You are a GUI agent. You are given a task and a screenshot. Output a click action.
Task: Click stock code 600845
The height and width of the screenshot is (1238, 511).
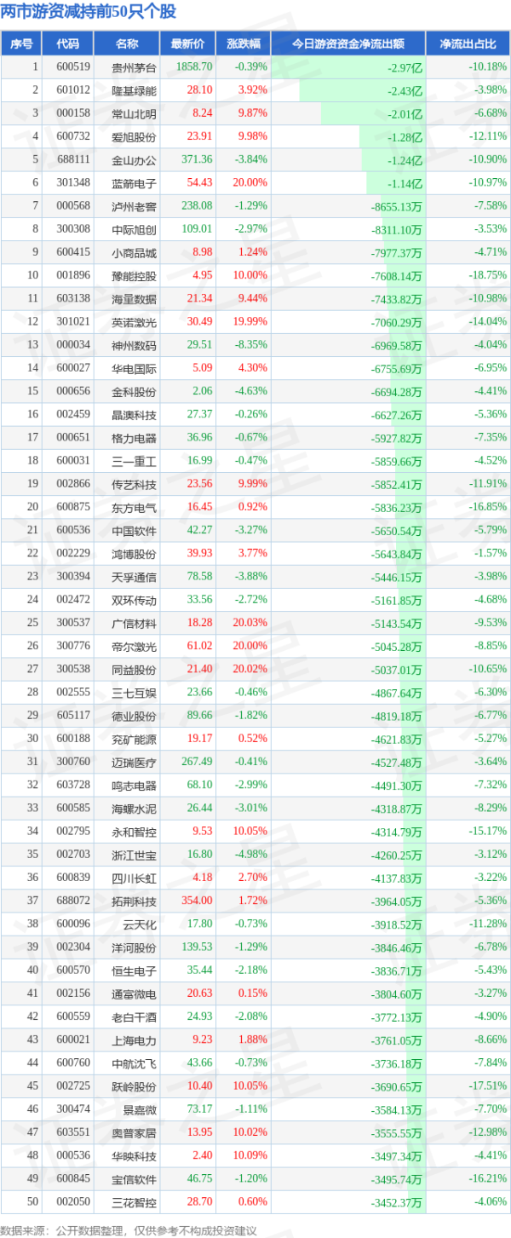tap(73, 1178)
